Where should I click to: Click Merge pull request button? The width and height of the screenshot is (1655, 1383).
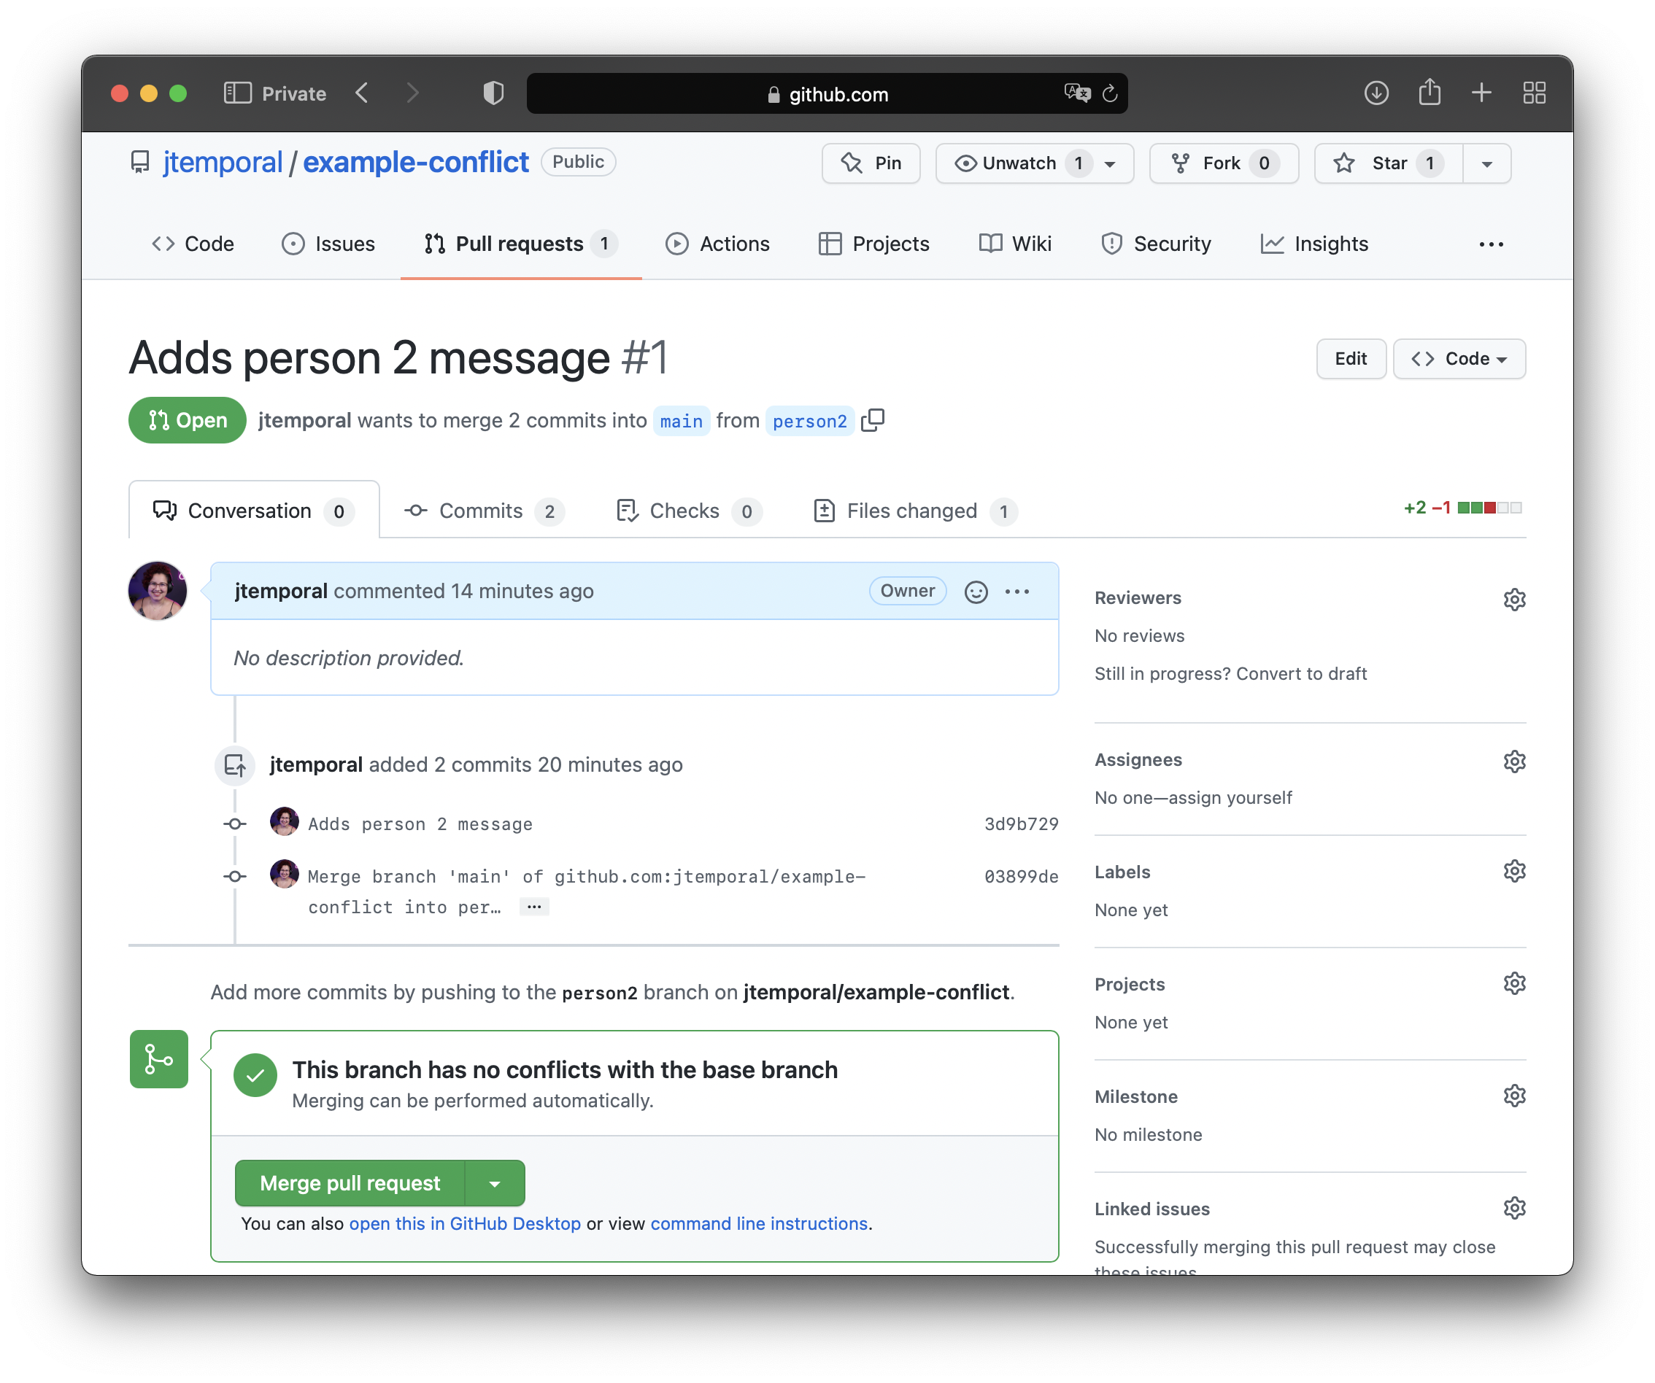pos(349,1182)
